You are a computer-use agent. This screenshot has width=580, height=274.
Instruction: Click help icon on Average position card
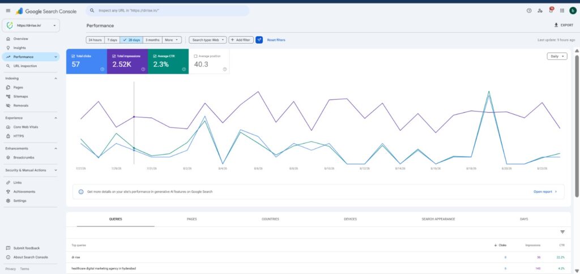pos(224,69)
